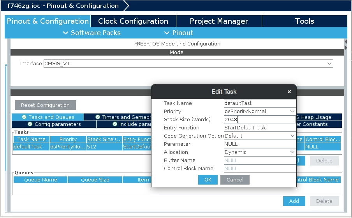Click the Parameter input field
This screenshot has width=352, height=218.
pos(260,144)
